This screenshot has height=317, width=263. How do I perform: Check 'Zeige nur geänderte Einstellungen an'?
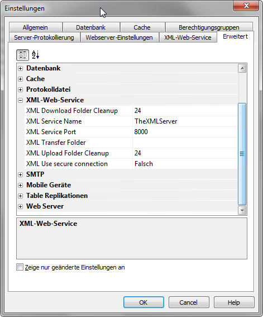20,267
